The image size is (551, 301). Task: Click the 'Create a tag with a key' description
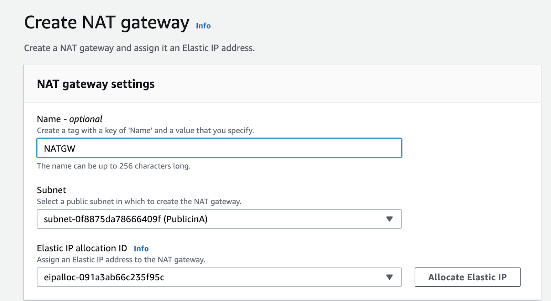point(145,131)
